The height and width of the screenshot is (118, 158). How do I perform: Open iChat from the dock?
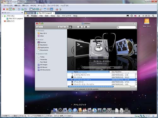pyautogui.click(x=75, y=110)
